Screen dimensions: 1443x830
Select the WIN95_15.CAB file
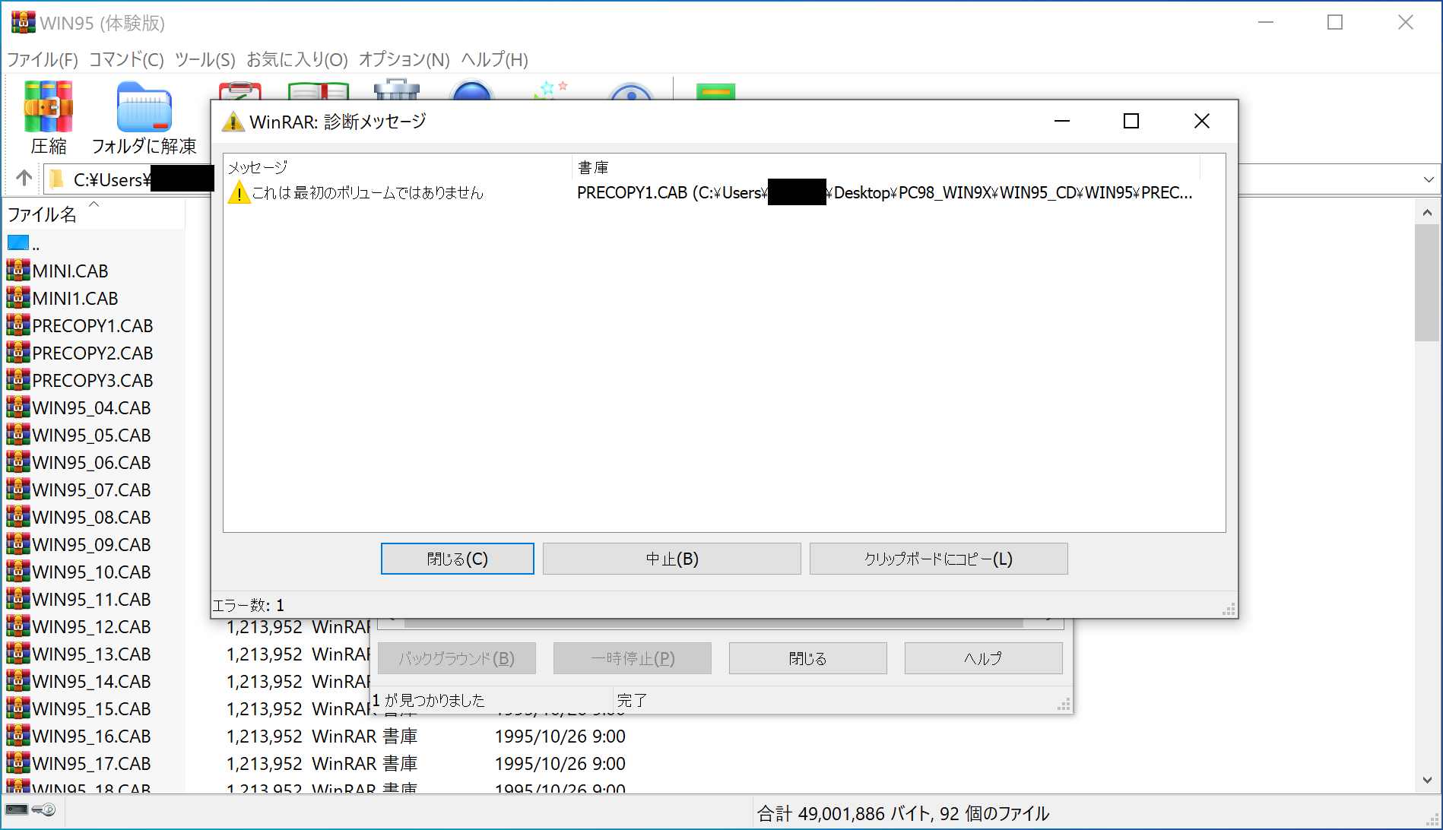pyautogui.click(x=92, y=708)
